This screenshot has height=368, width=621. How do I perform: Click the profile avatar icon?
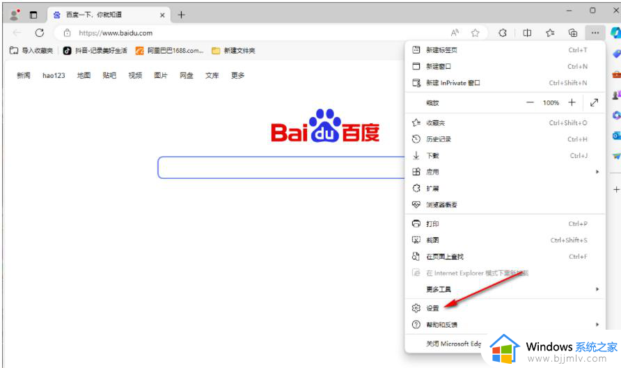(15, 15)
